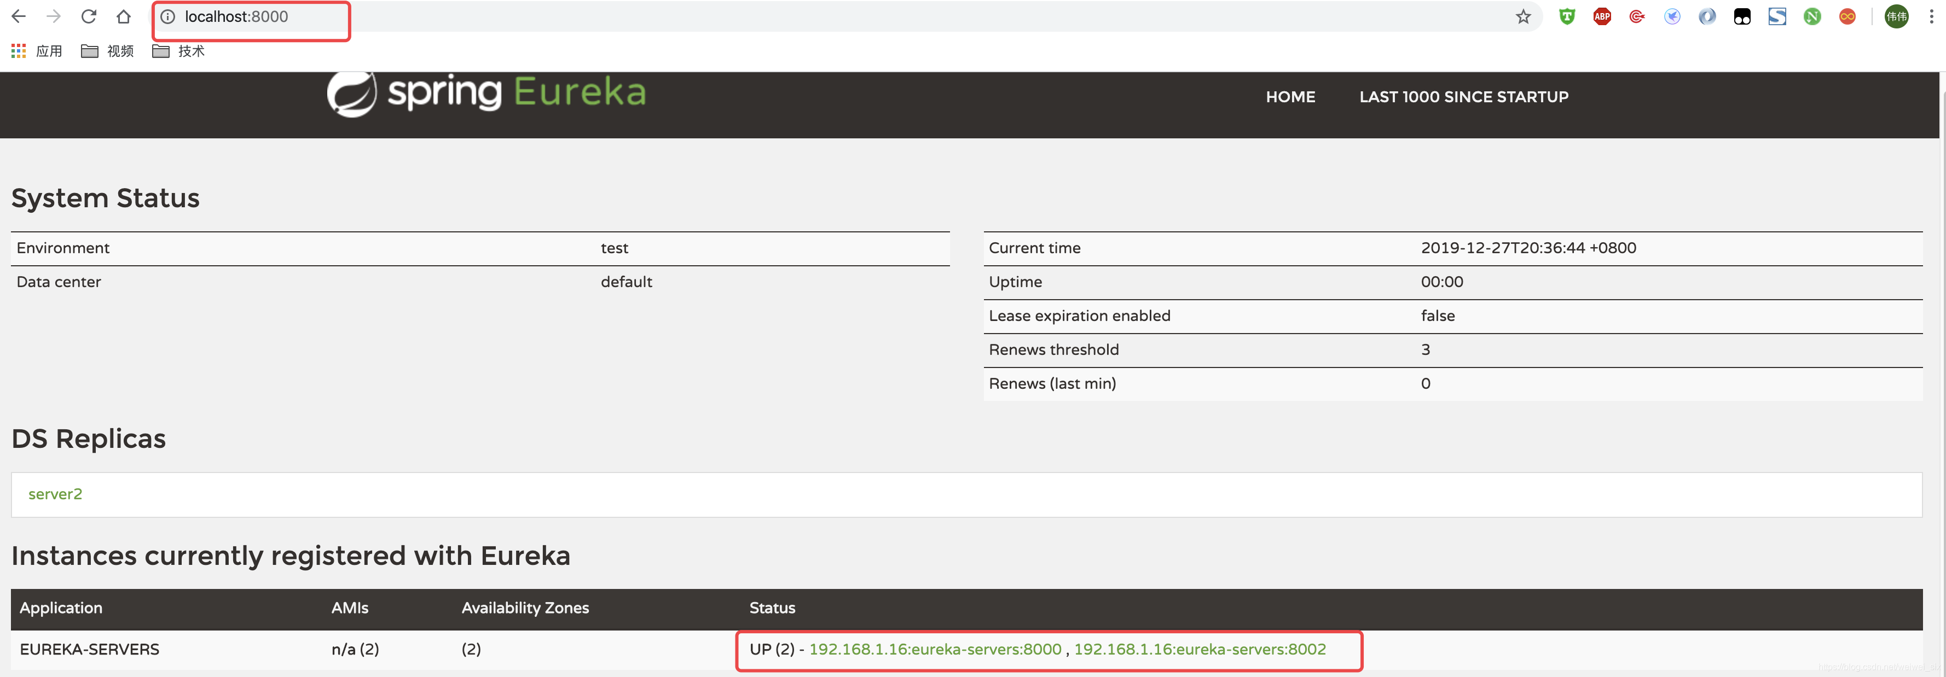The height and width of the screenshot is (677, 1946).
Task: Click the 'Renews threshold' label
Action: tap(1054, 349)
